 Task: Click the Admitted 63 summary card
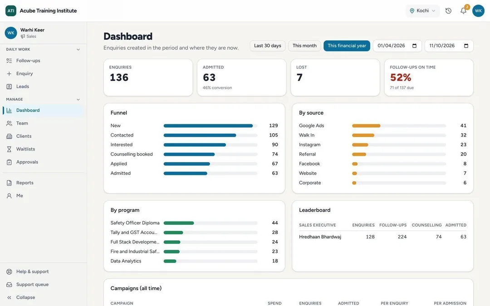(x=241, y=78)
